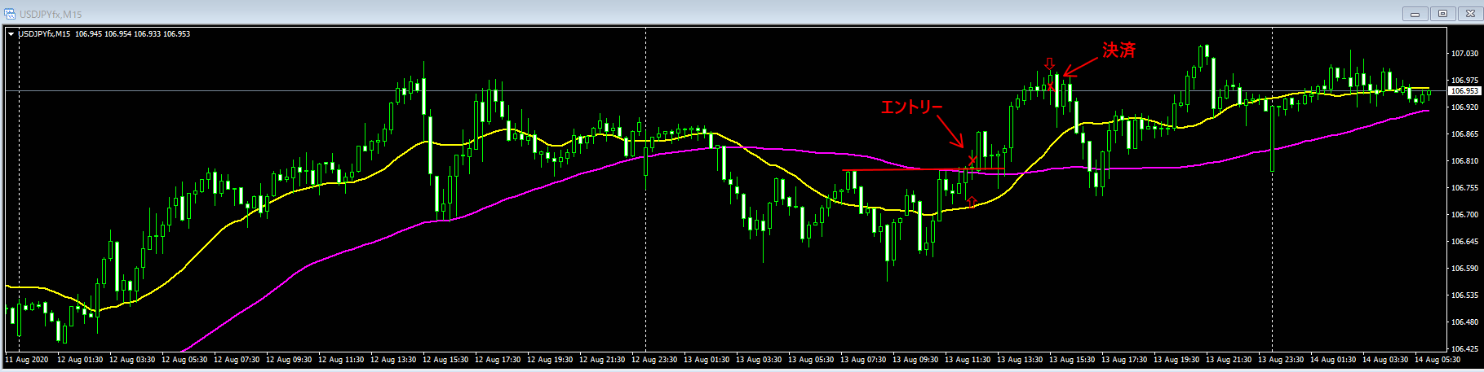This screenshot has height=372, width=1484.
Task: Click time axis label 12 Aug 21:30
Action: [x=602, y=360]
